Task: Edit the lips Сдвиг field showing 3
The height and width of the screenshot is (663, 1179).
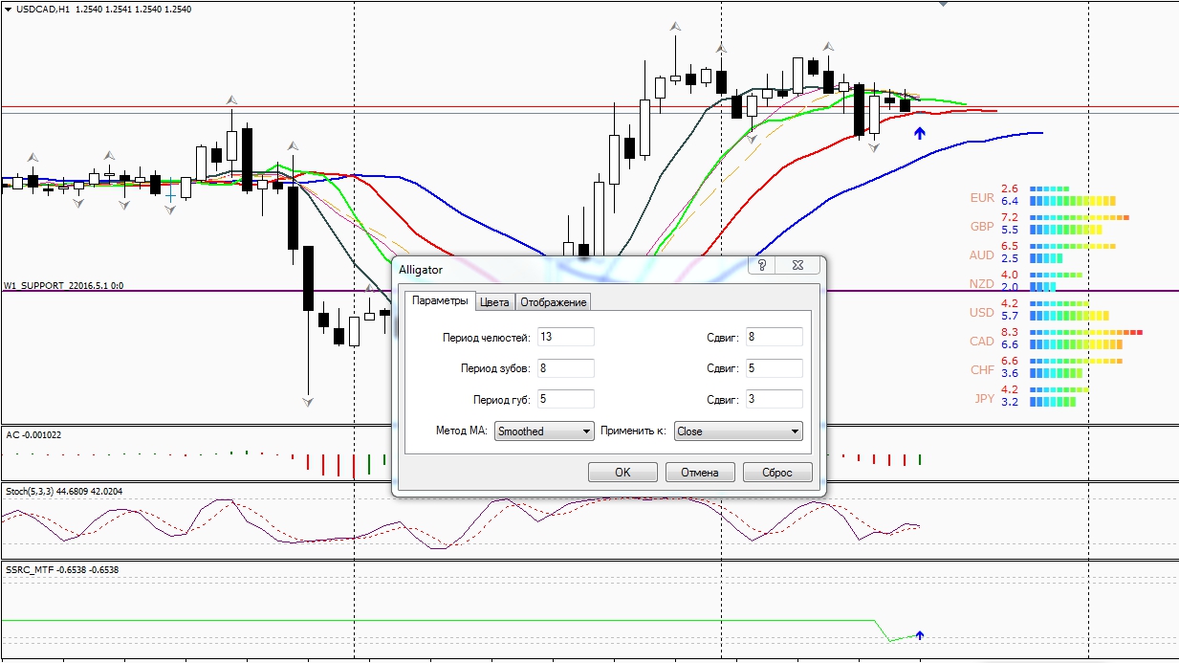Action: [x=774, y=399]
